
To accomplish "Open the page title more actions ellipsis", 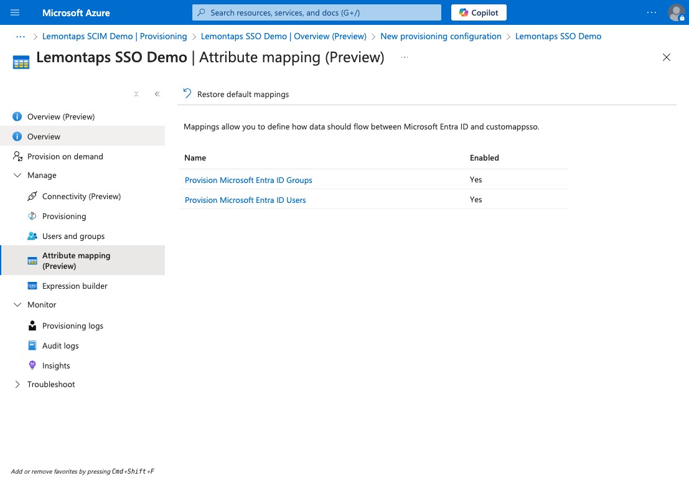I will click(405, 57).
